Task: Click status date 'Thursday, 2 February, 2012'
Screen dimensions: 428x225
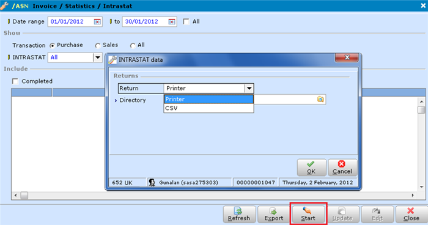Action: click(318, 183)
